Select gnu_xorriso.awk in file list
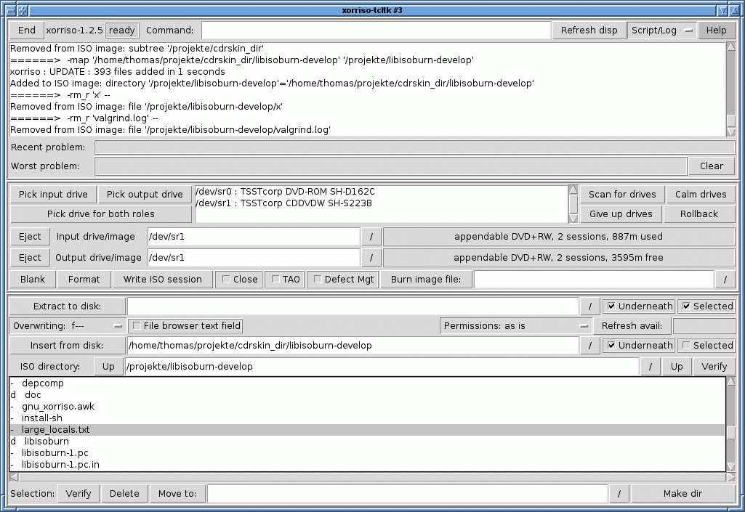Image resolution: width=745 pixels, height=512 pixels. click(x=367, y=407)
